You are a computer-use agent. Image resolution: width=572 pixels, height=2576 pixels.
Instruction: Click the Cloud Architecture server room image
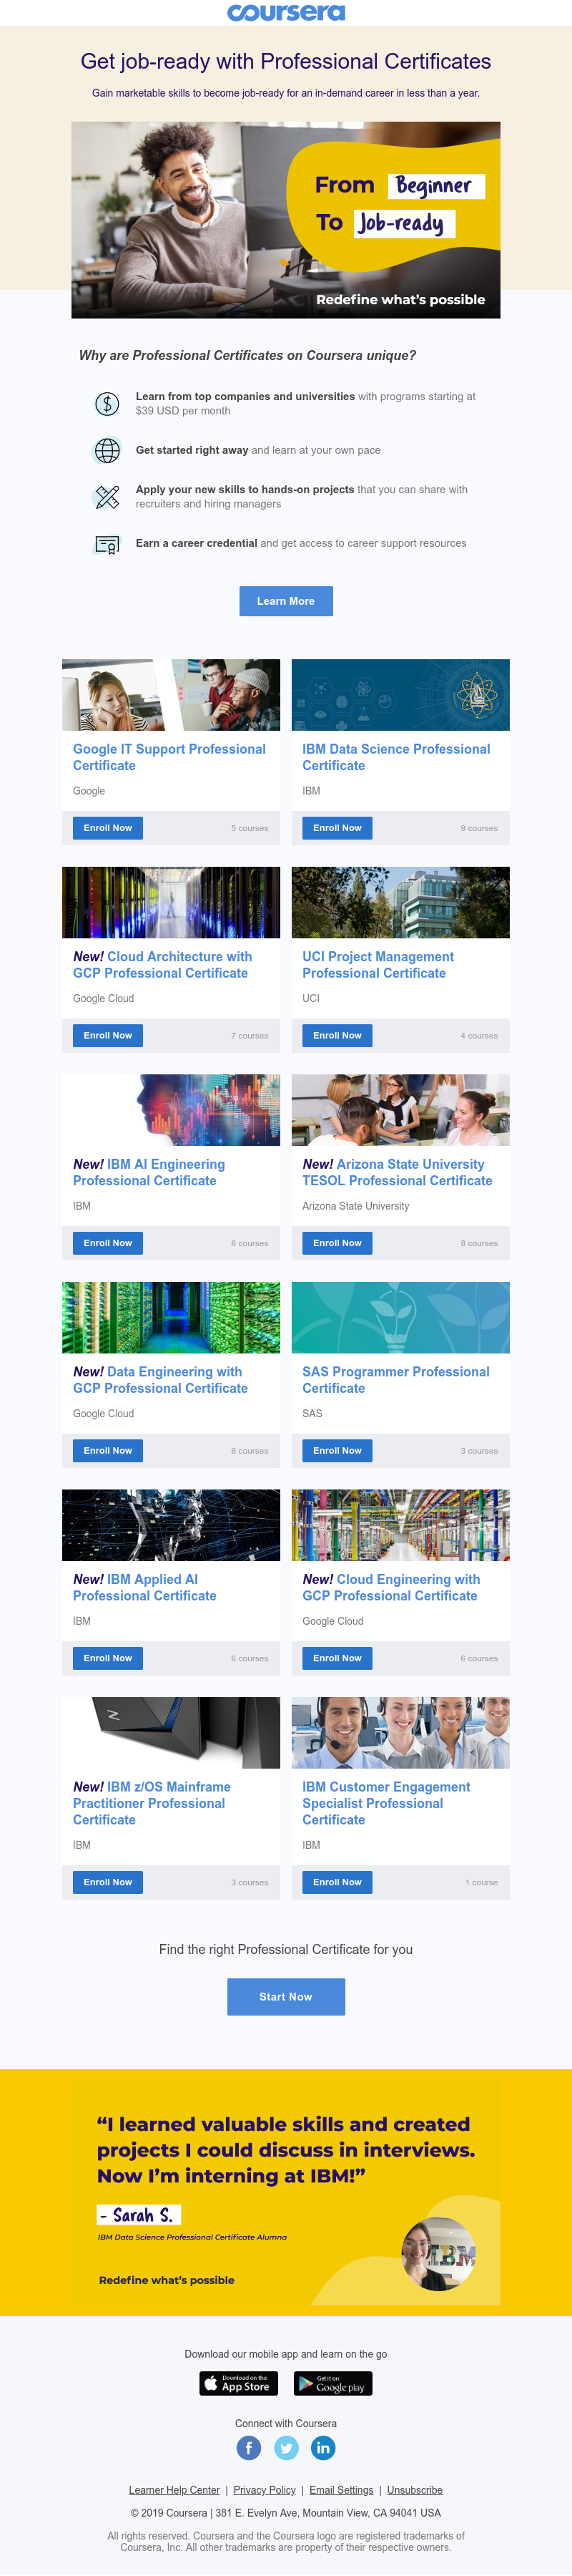coord(171,902)
